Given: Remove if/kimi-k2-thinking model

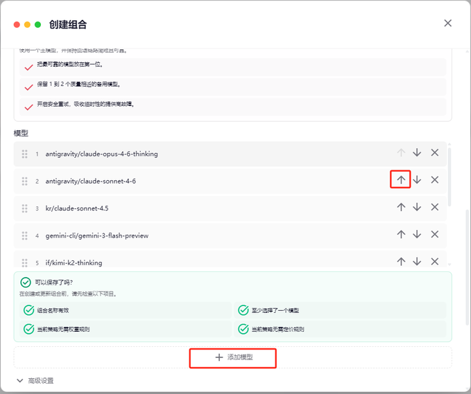Looking at the screenshot, I should (x=434, y=262).
